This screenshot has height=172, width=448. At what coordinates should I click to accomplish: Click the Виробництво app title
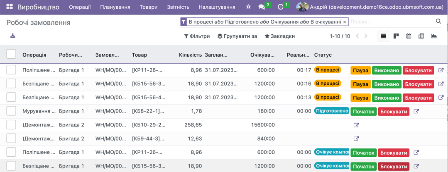click(x=39, y=7)
